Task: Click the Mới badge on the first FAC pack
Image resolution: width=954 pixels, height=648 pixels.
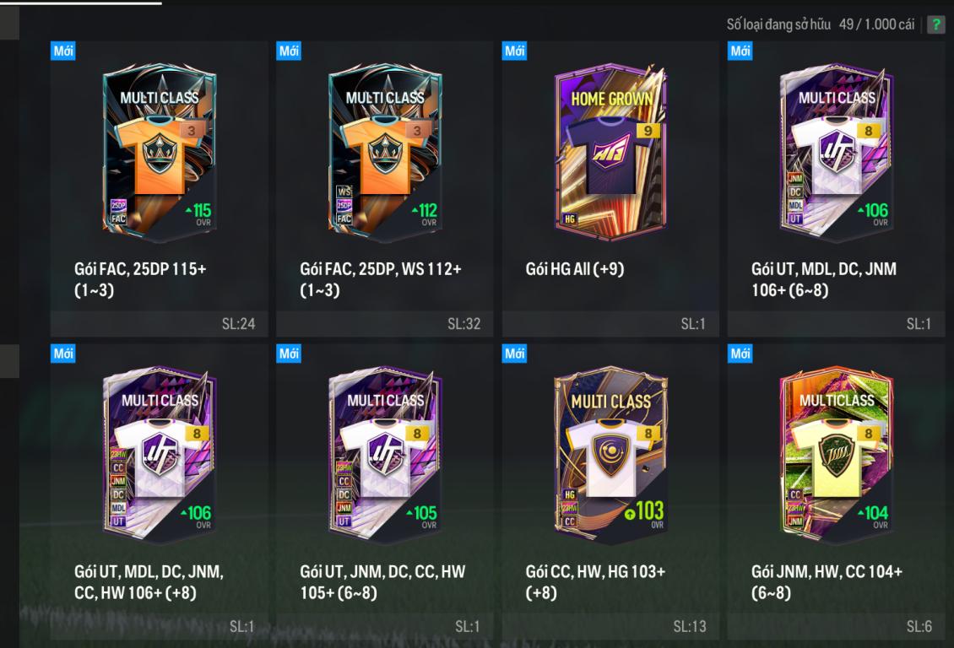Action: click(62, 51)
